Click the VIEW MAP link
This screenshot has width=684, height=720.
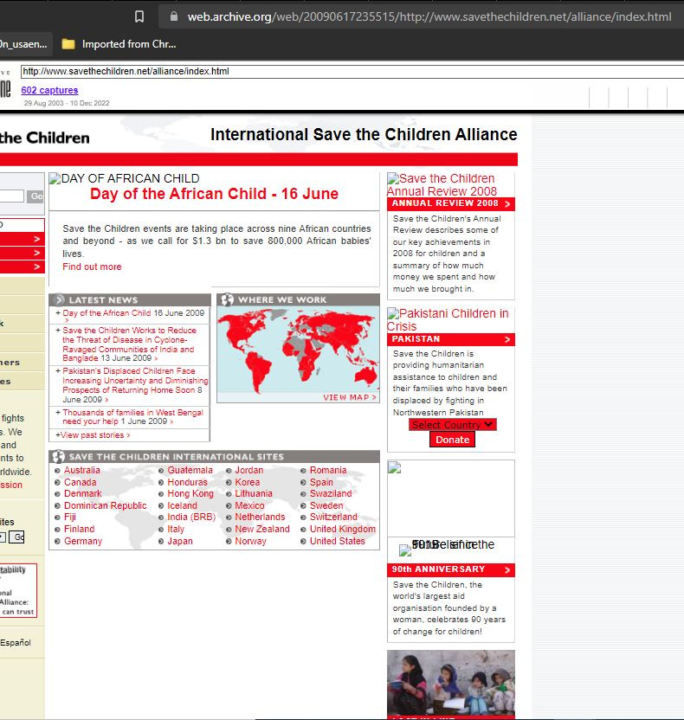click(349, 397)
